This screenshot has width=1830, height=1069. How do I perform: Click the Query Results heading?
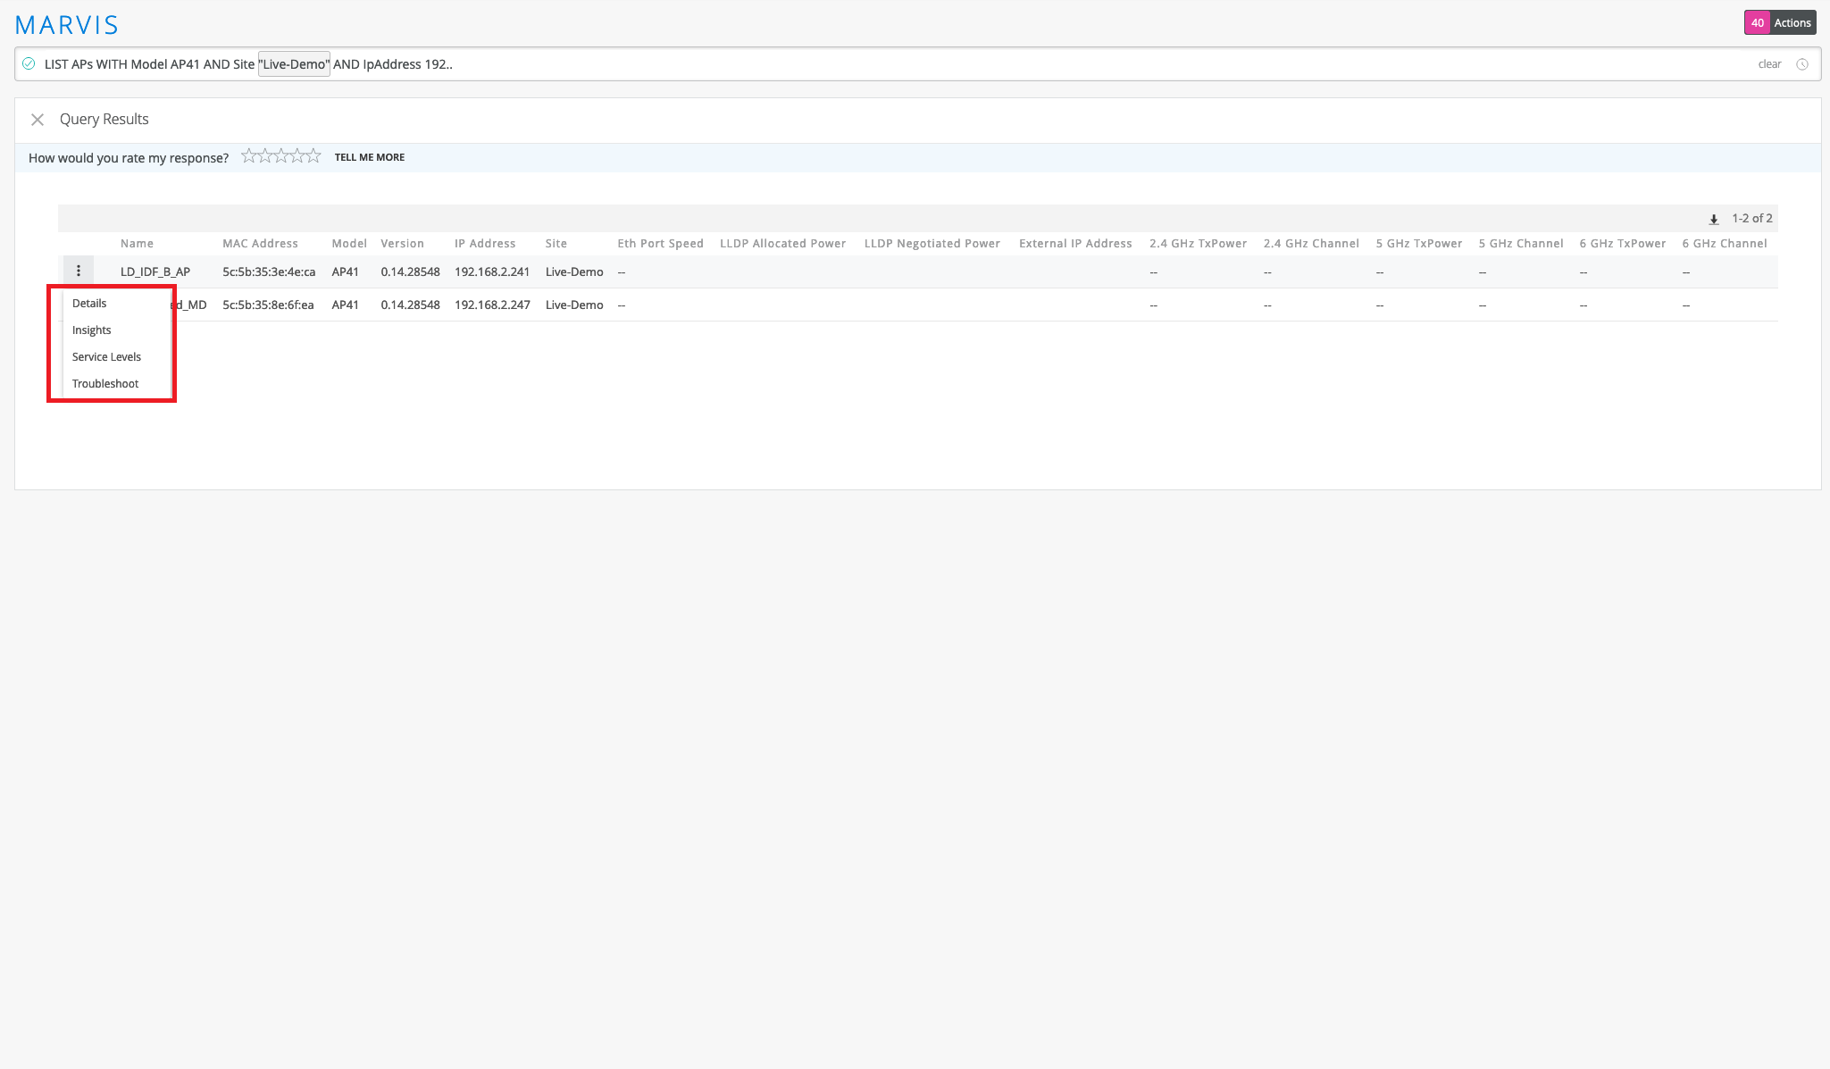(x=104, y=119)
